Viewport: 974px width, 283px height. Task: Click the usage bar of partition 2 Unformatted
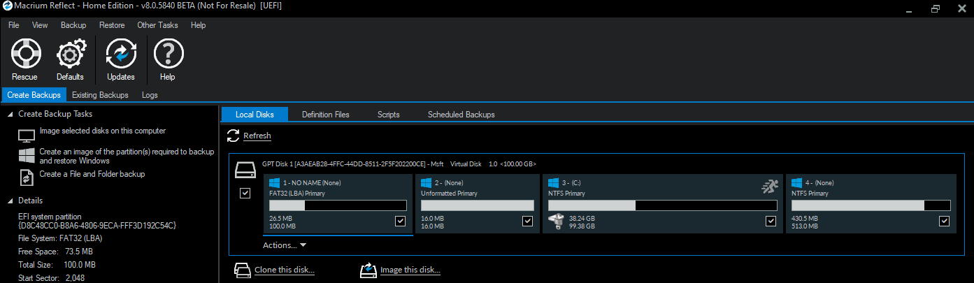(478, 205)
